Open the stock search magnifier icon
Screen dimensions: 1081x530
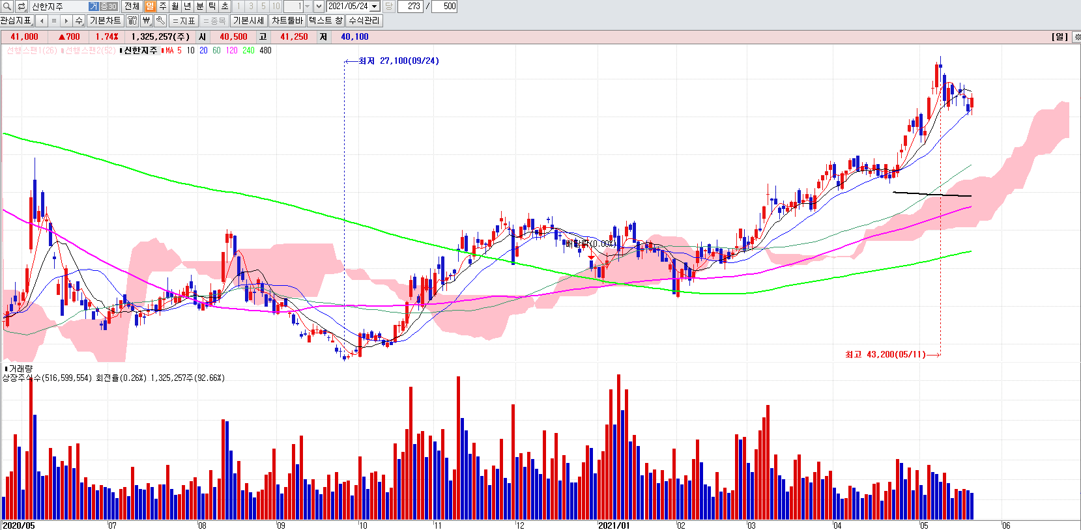click(7, 6)
